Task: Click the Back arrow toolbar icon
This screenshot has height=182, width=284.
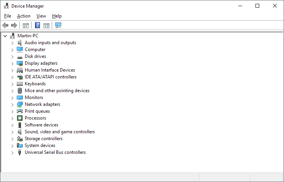Action: pos(5,26)
